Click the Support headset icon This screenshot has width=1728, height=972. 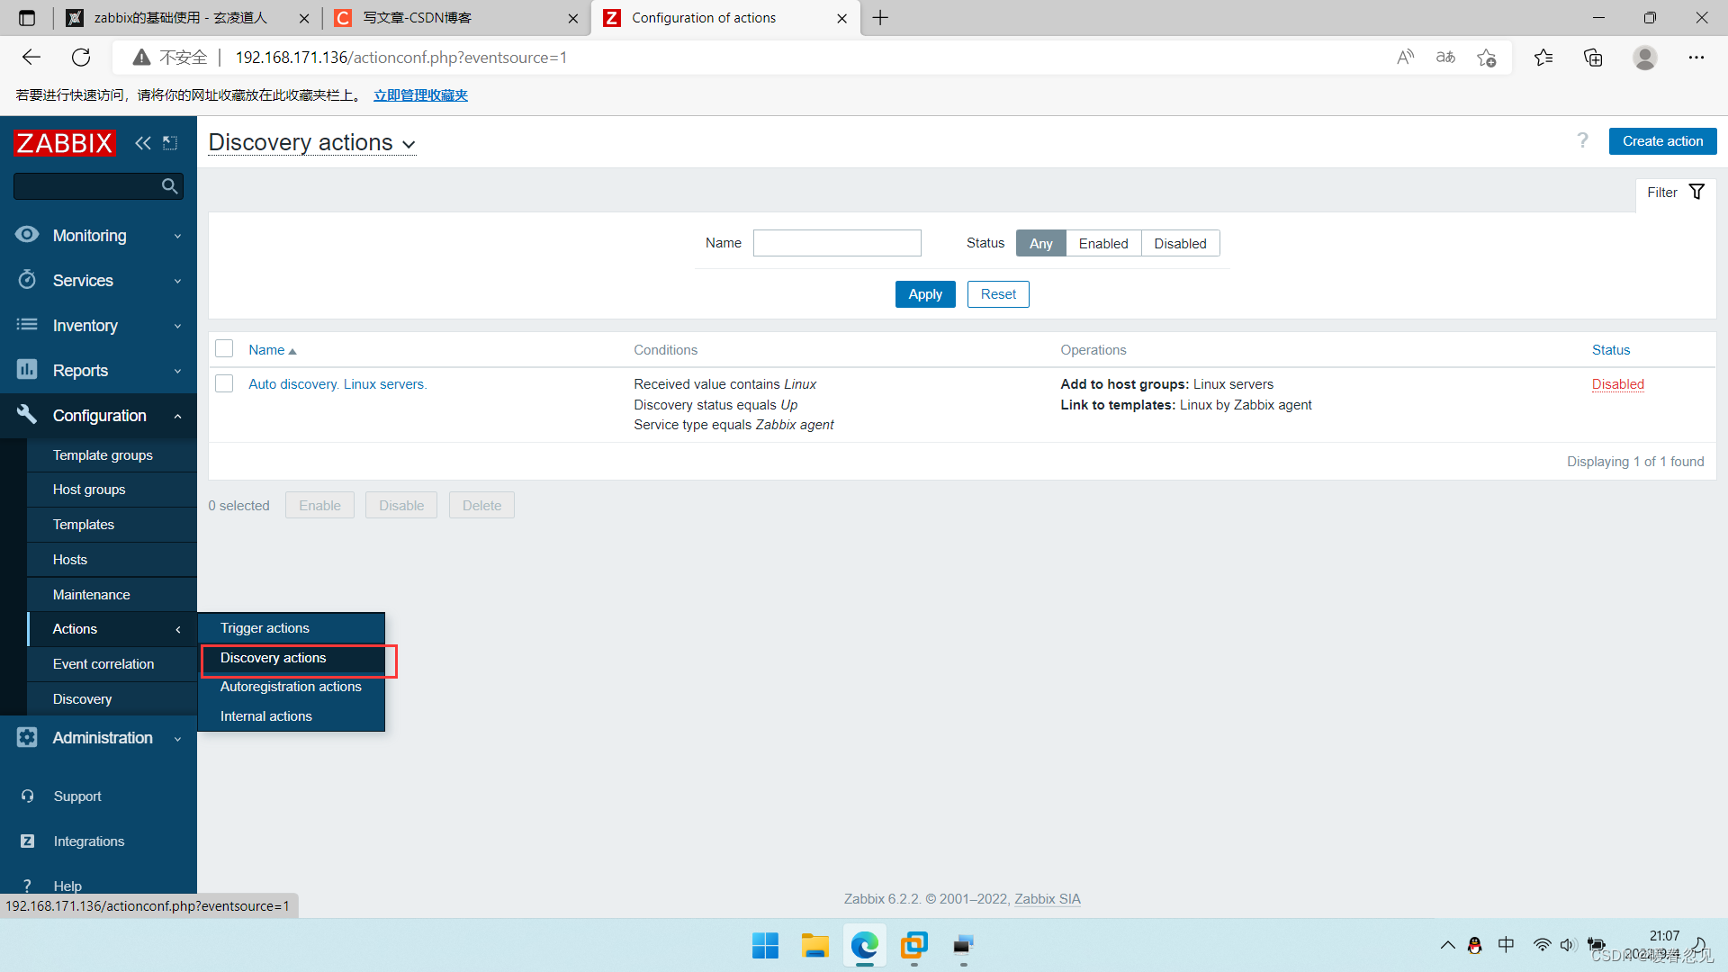(27, 796)
